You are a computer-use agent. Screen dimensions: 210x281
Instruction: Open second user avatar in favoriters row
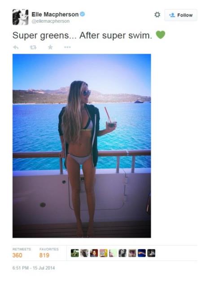coord(84,253)
